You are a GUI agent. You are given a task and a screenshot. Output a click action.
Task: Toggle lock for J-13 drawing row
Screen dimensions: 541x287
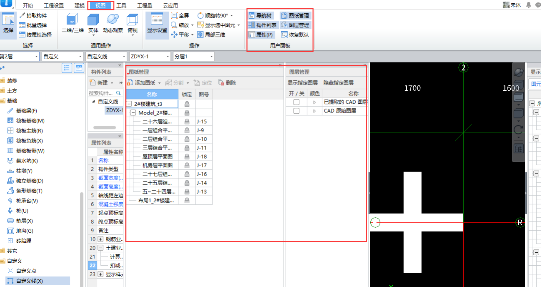[x=187, y=192]
